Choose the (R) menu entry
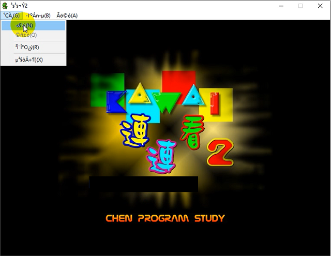331x256 pixels. 33,47
